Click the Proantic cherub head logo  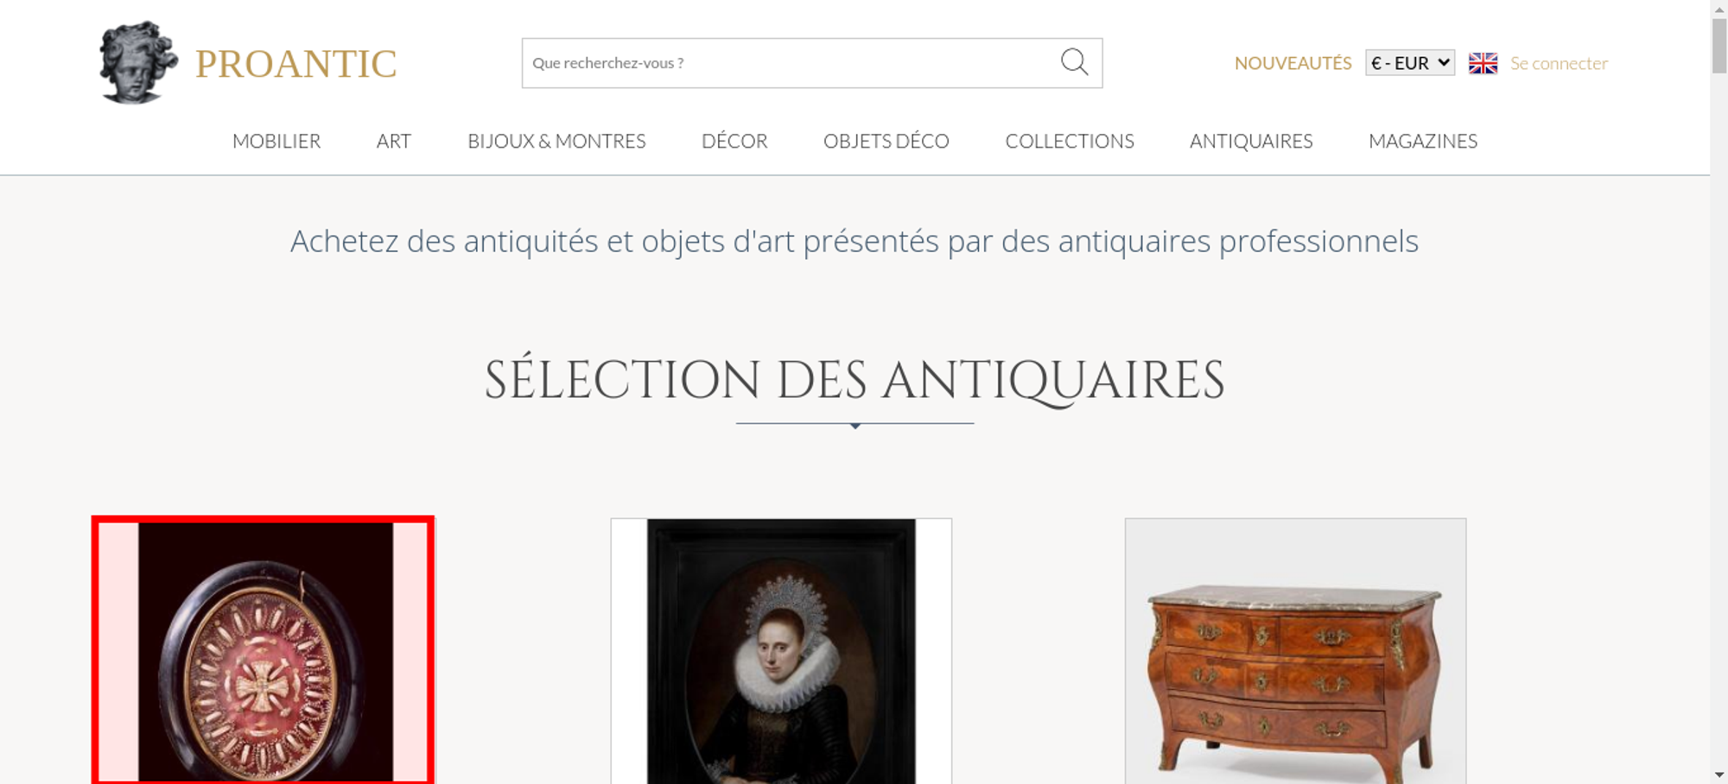[138, 63]
